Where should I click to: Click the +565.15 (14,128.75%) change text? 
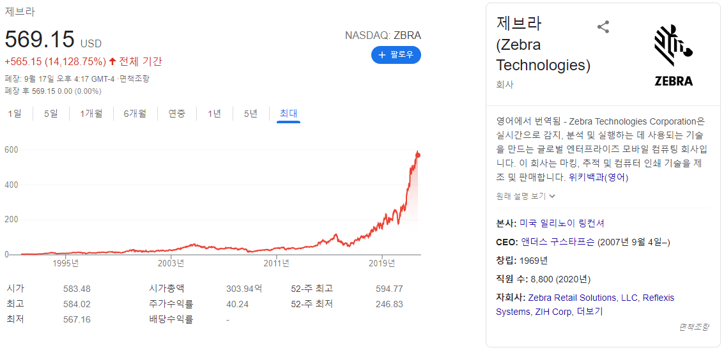(x=56, y=61)
